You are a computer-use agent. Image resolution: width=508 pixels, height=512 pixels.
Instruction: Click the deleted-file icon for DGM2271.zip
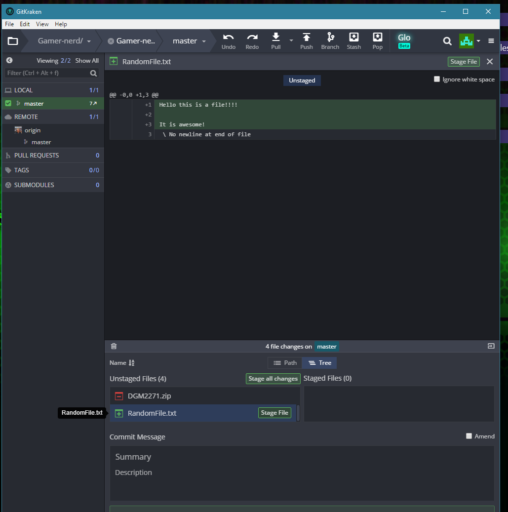119,396
